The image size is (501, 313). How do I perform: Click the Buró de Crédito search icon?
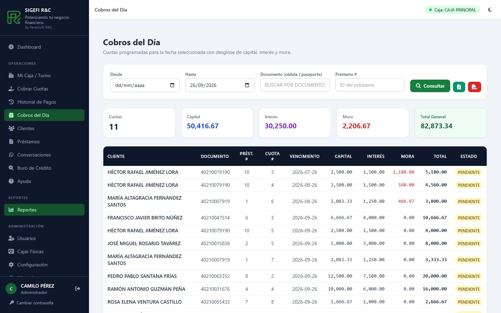click(11, 168)
